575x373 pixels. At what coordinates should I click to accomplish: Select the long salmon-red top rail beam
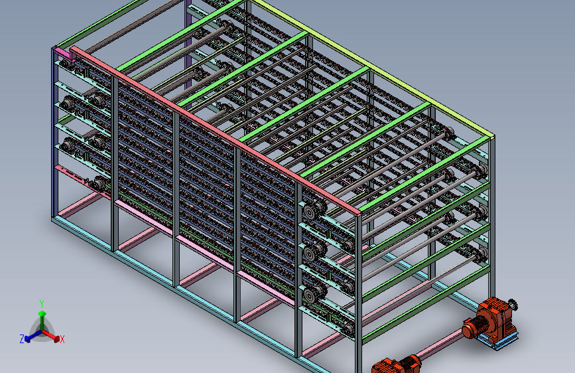(216, 130)
